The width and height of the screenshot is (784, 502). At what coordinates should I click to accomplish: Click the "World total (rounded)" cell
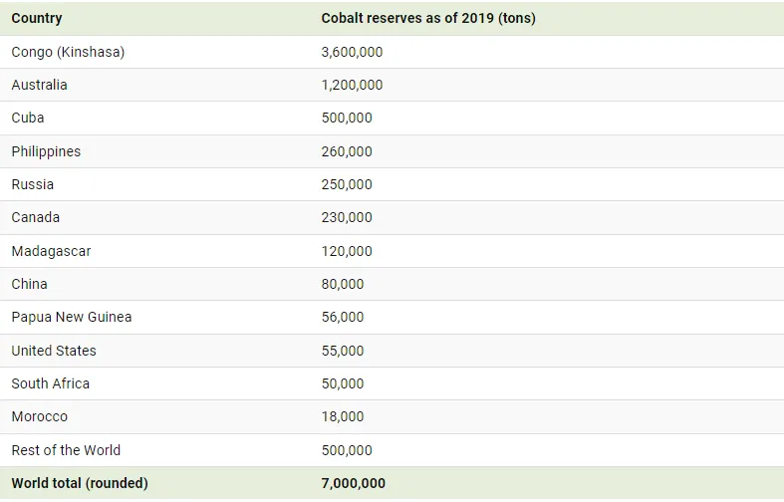coord(80,483)
